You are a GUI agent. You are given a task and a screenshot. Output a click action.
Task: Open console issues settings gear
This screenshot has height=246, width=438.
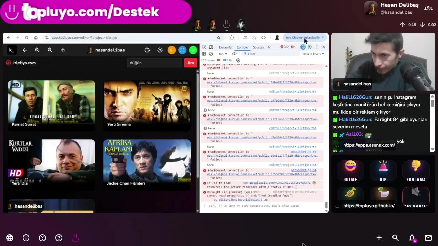[238, 60]
